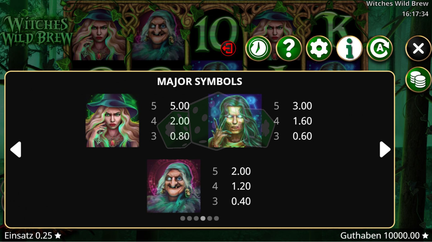This screenshot has width=432, height=242.
Task: Jump to the fifth page indicator dot
Action: pyautogui.click(x=210, y=218)
